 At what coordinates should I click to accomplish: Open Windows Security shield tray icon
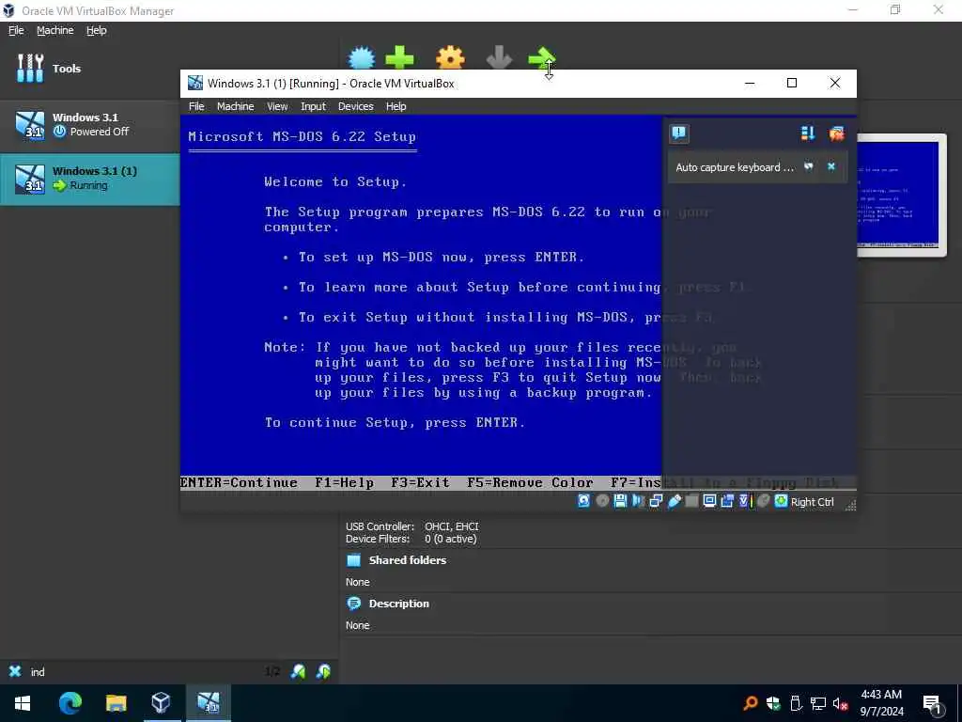tap(773, 703)
